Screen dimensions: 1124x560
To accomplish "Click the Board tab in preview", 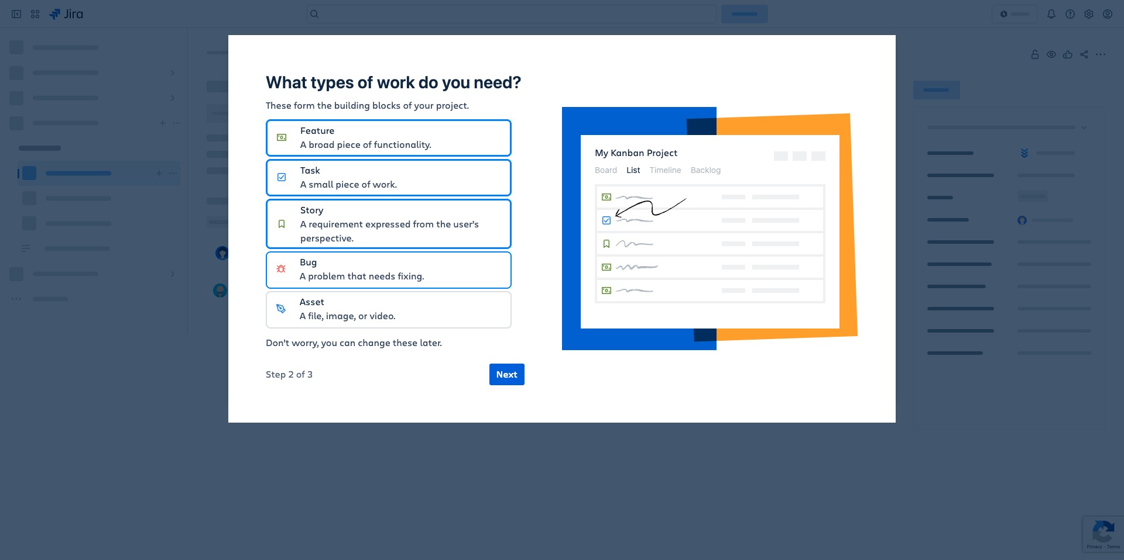I will (x=606, y=170).
